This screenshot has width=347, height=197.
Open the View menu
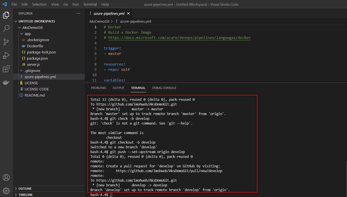click(x=55, y=4)
